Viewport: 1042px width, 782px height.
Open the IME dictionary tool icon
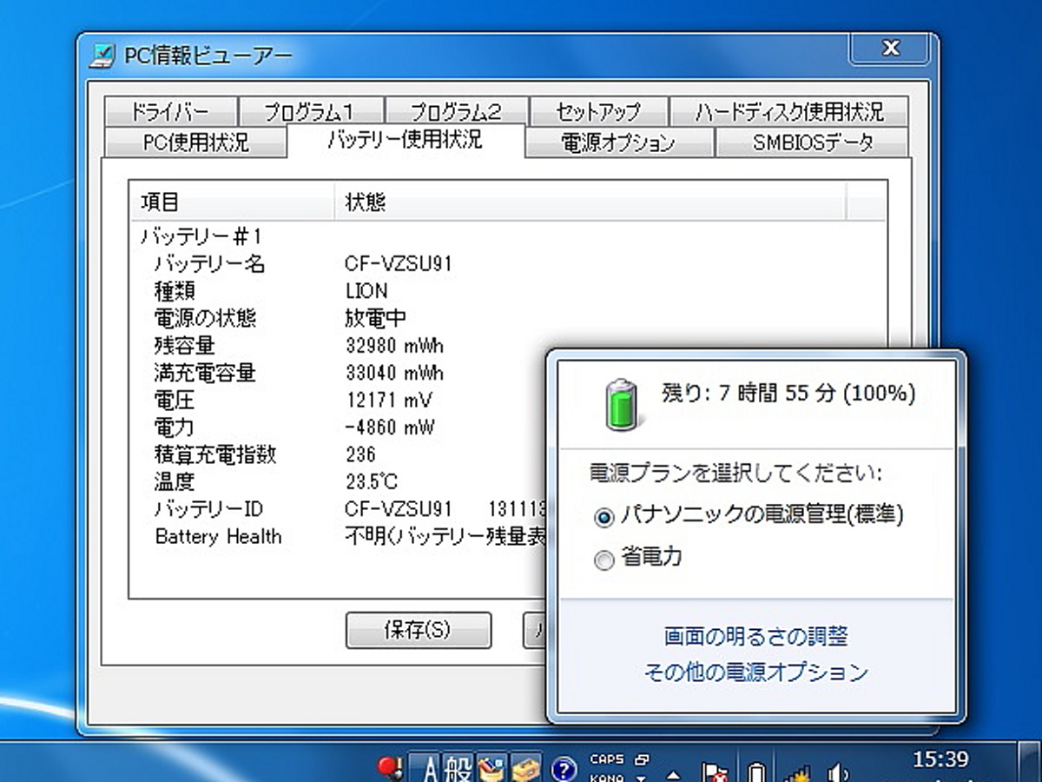point(492,768)
